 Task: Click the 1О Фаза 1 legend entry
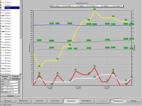[116, 6]
